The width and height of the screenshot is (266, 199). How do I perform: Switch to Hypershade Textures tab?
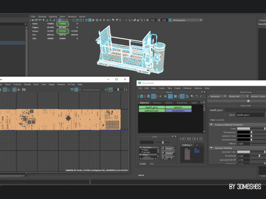(157, 103)
